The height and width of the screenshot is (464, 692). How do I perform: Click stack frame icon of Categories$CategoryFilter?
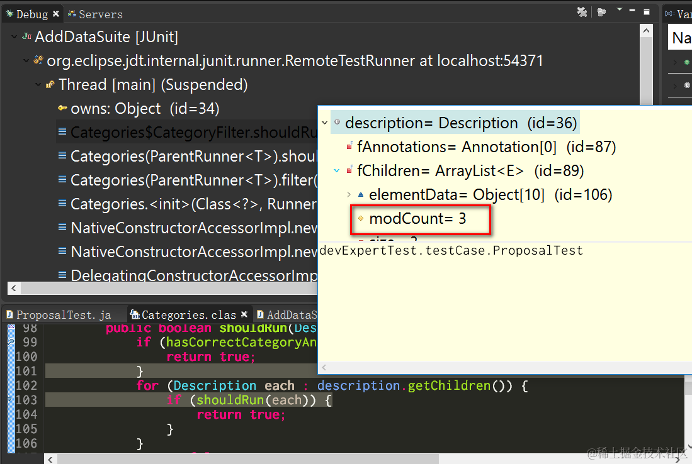pos(62,132)
